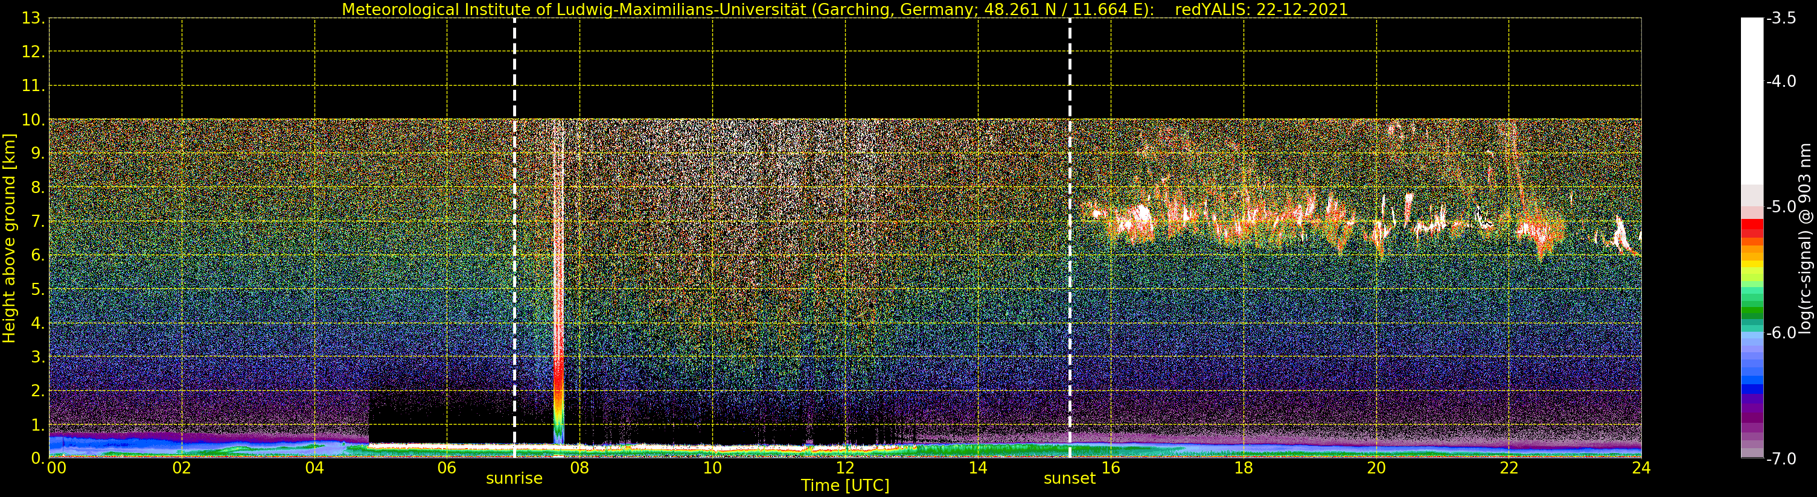The width and height of the screenshot is (1817, 497).
Task: Click the '-7.0' colorbar tick value
Action: (1781, 459)
